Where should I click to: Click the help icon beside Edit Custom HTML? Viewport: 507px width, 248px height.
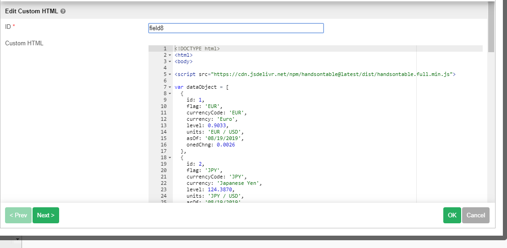pyautogui.click(x=63, y=11)
